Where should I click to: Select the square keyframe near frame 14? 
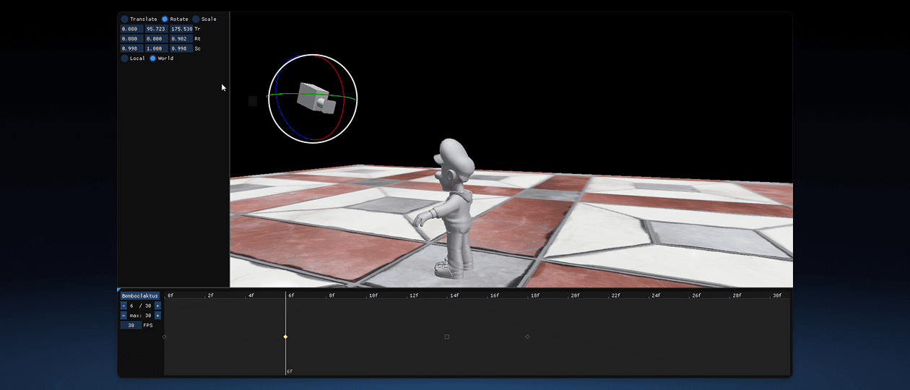tap(447, 337)
